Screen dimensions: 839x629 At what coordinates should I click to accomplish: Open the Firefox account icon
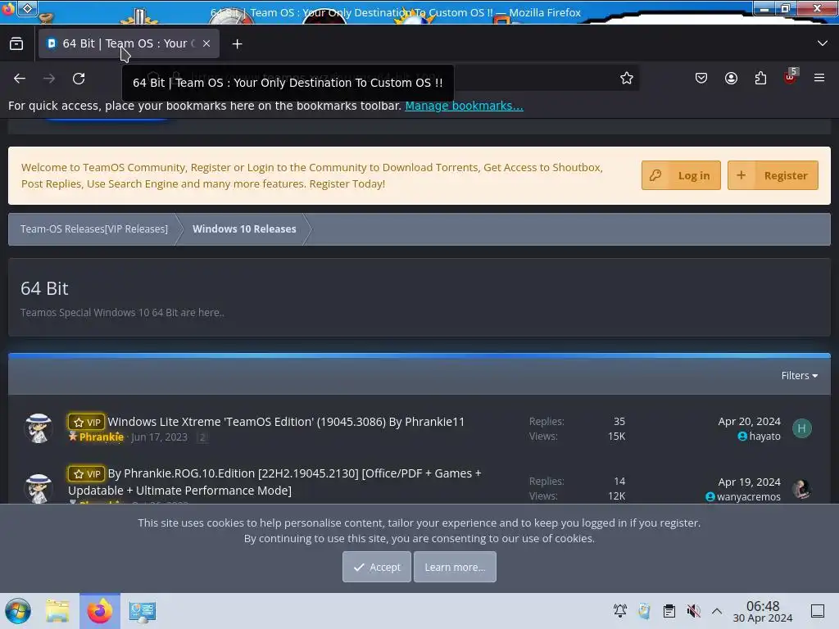pyautogui.click(x=731, y=78)
